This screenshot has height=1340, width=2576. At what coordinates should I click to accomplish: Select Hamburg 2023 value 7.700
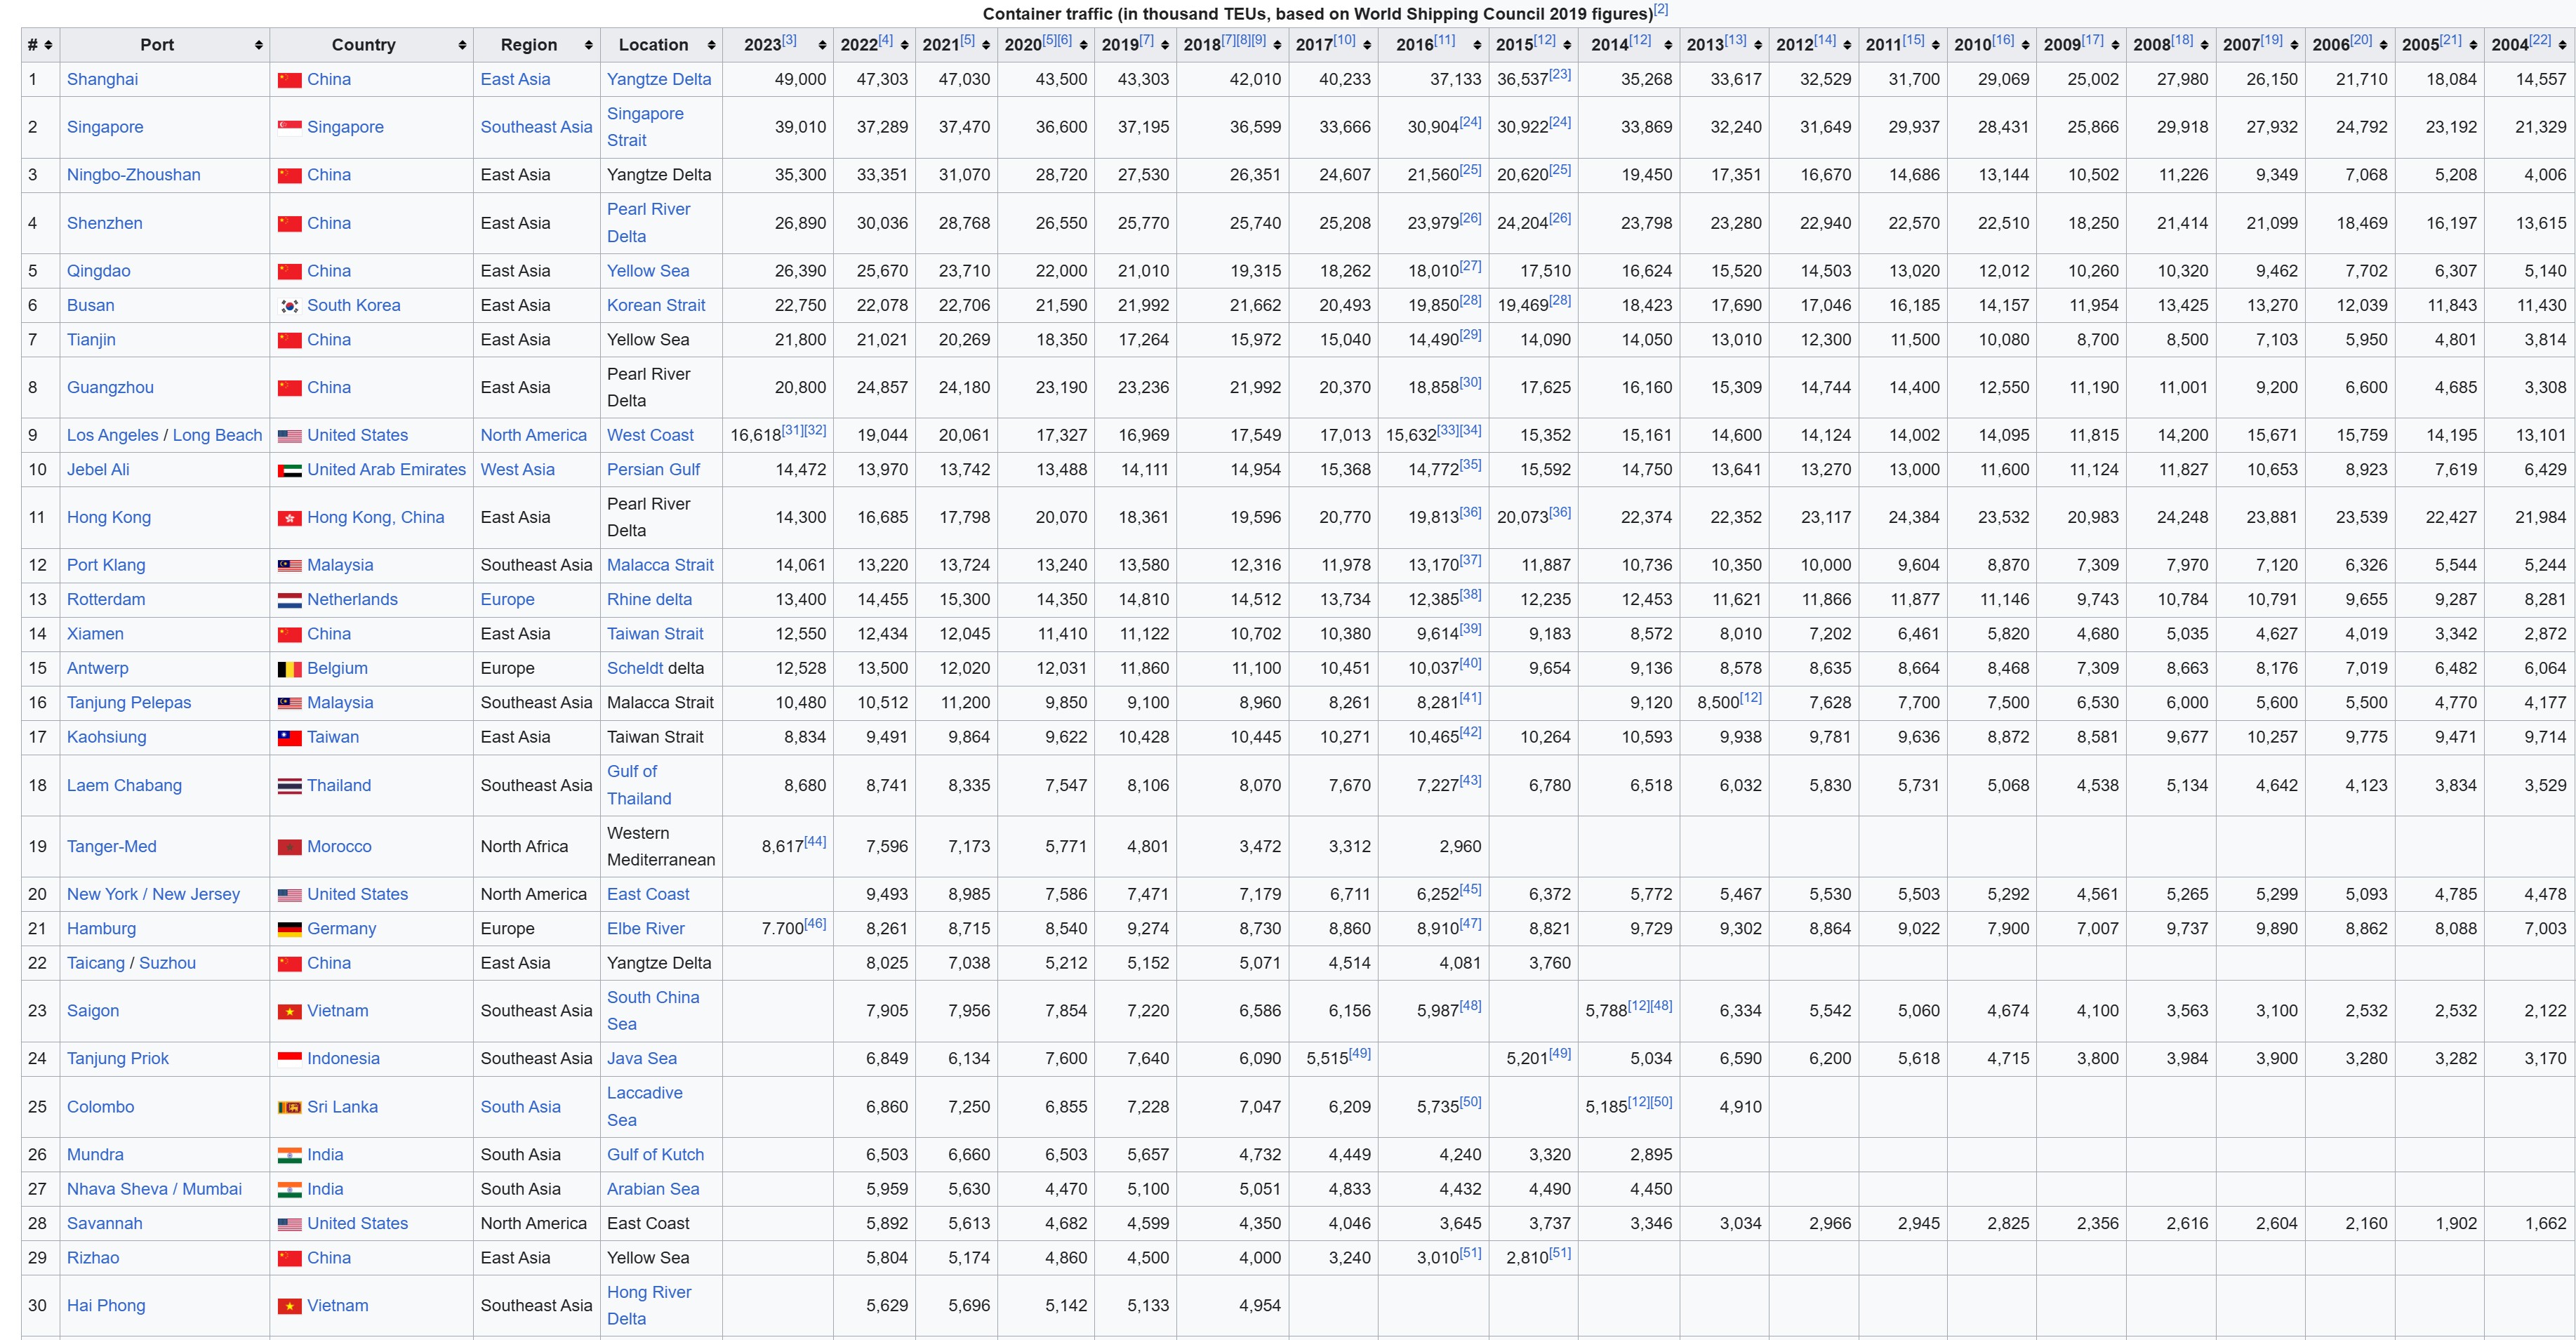pyautogui.click(x=782, y=929)
